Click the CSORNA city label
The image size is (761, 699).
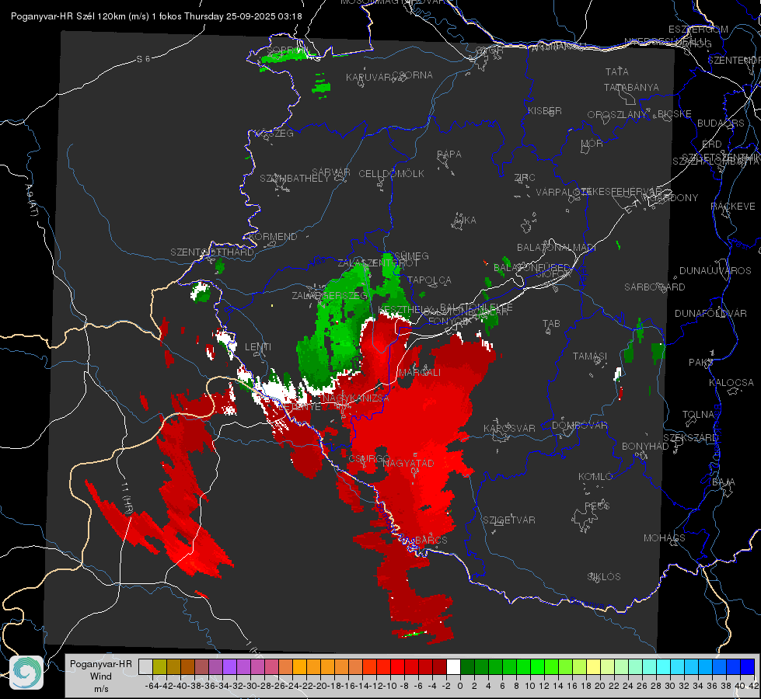tap(414, 75)
